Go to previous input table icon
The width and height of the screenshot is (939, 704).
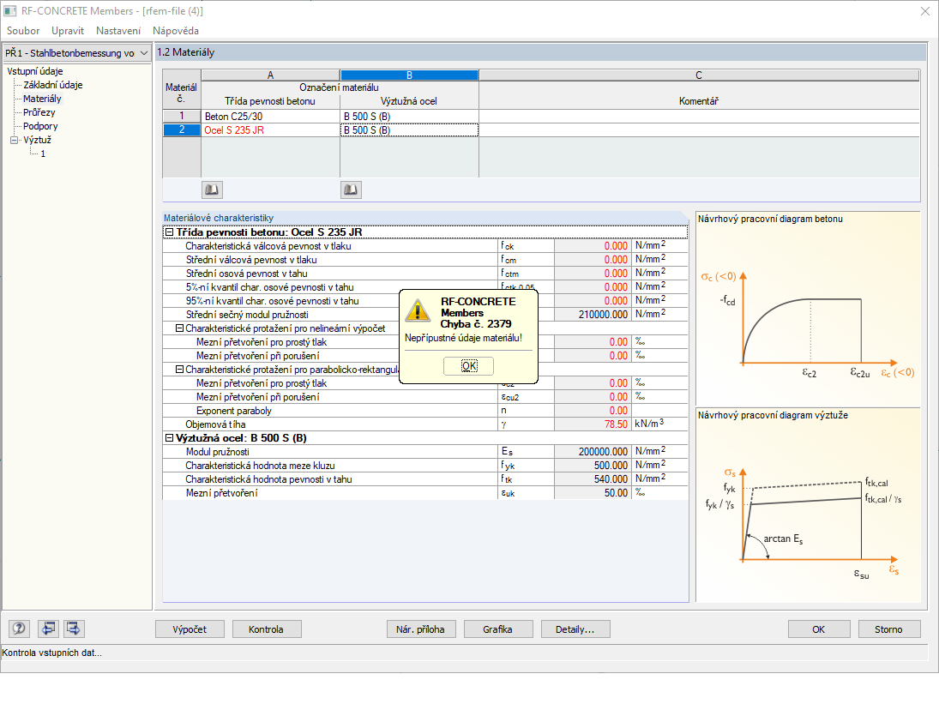coord(49,628)
